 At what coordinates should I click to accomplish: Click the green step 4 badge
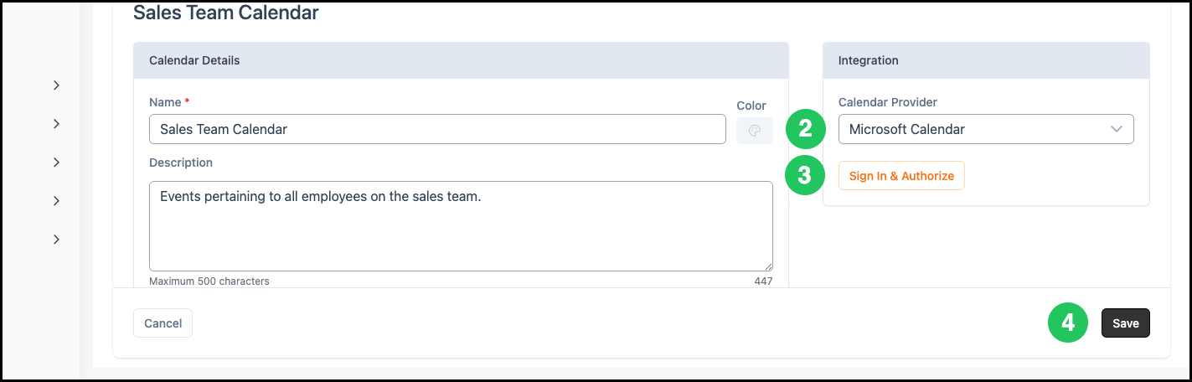[x=1068, y=323]
